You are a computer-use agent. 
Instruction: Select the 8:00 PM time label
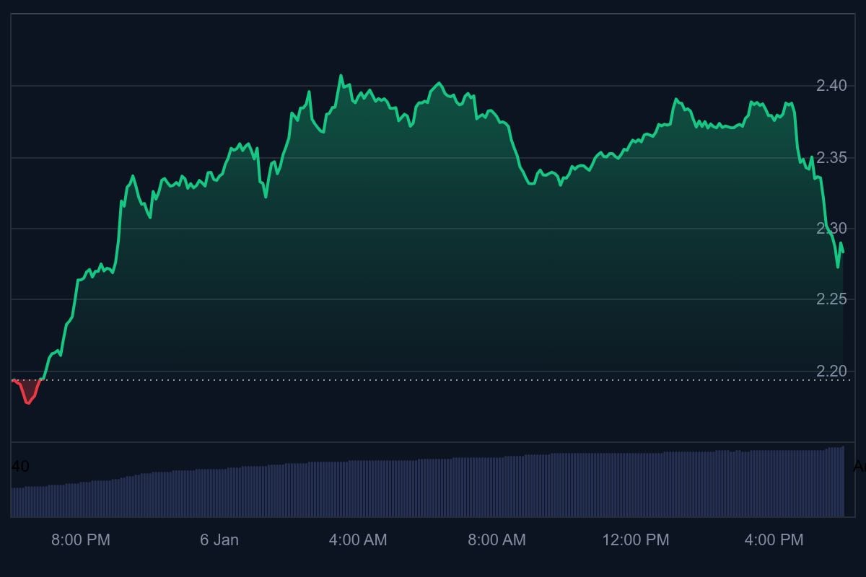81,539
